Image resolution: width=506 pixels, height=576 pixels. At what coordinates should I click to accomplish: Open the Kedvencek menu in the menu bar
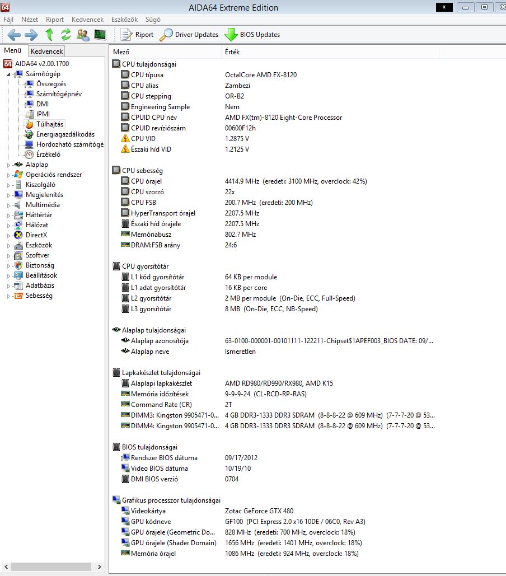click(x=87, y=20)
